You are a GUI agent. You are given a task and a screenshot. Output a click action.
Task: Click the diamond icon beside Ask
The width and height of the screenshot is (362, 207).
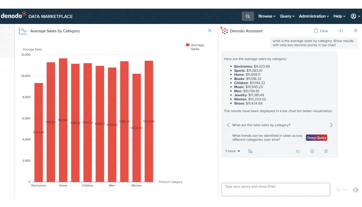[356, 190]
